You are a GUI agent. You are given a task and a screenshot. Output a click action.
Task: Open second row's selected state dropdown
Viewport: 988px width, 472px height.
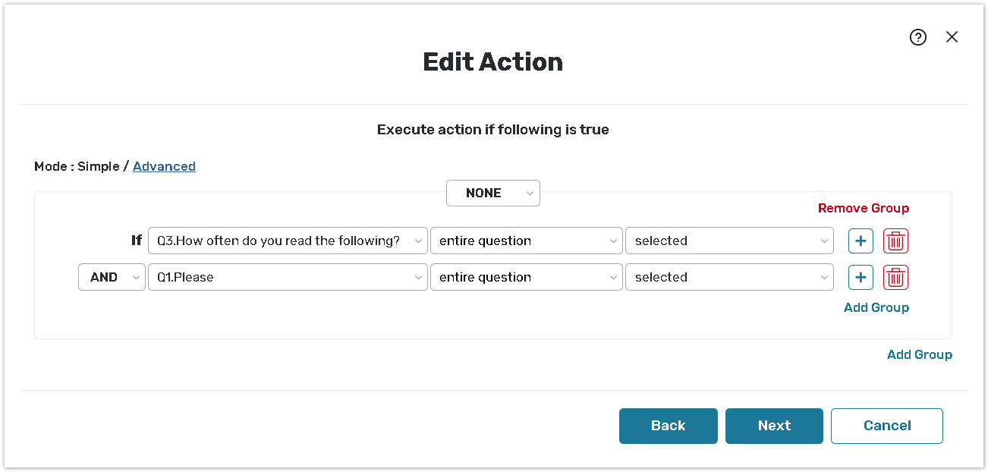(x=728, y=278)
